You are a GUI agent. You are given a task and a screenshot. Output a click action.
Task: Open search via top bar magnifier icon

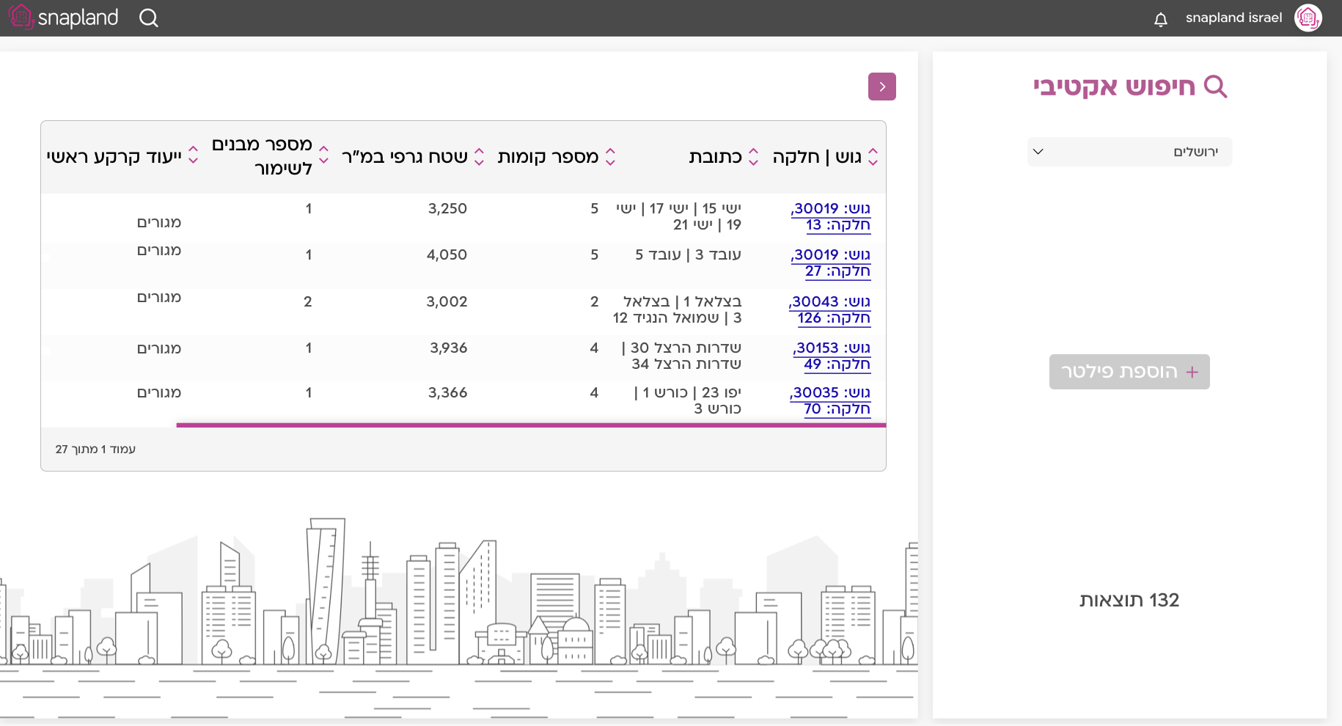(x=149, y=18)
